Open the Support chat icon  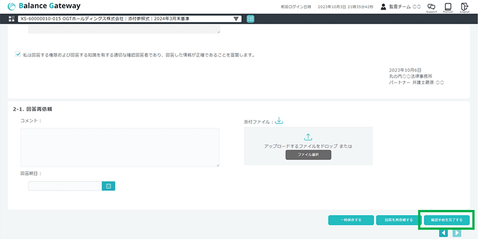coord(431,7)
